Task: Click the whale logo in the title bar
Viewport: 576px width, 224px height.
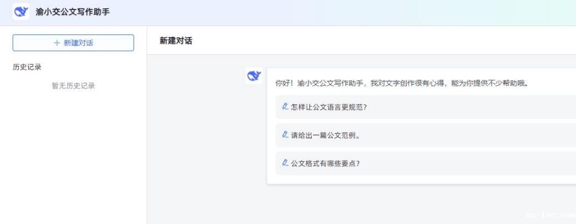Action: [22, 13]
